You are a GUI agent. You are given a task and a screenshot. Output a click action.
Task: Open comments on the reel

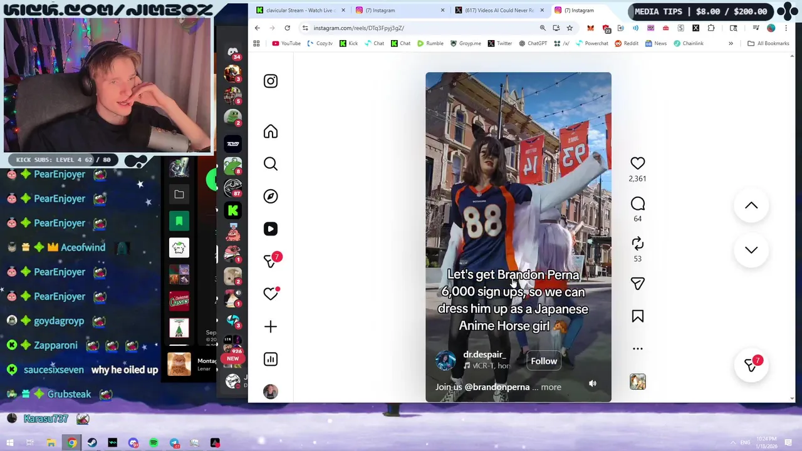[x=637, y=204]
